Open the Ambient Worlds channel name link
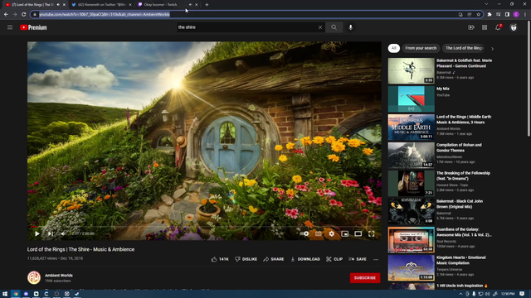Viewport: 531px width, 298px height. click(59, 276)
